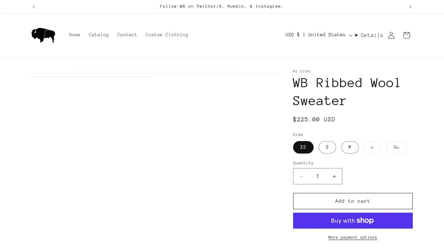Click the buffalo logo to go home
Screen dimensions: 444x249
click(x=43, y=35)
